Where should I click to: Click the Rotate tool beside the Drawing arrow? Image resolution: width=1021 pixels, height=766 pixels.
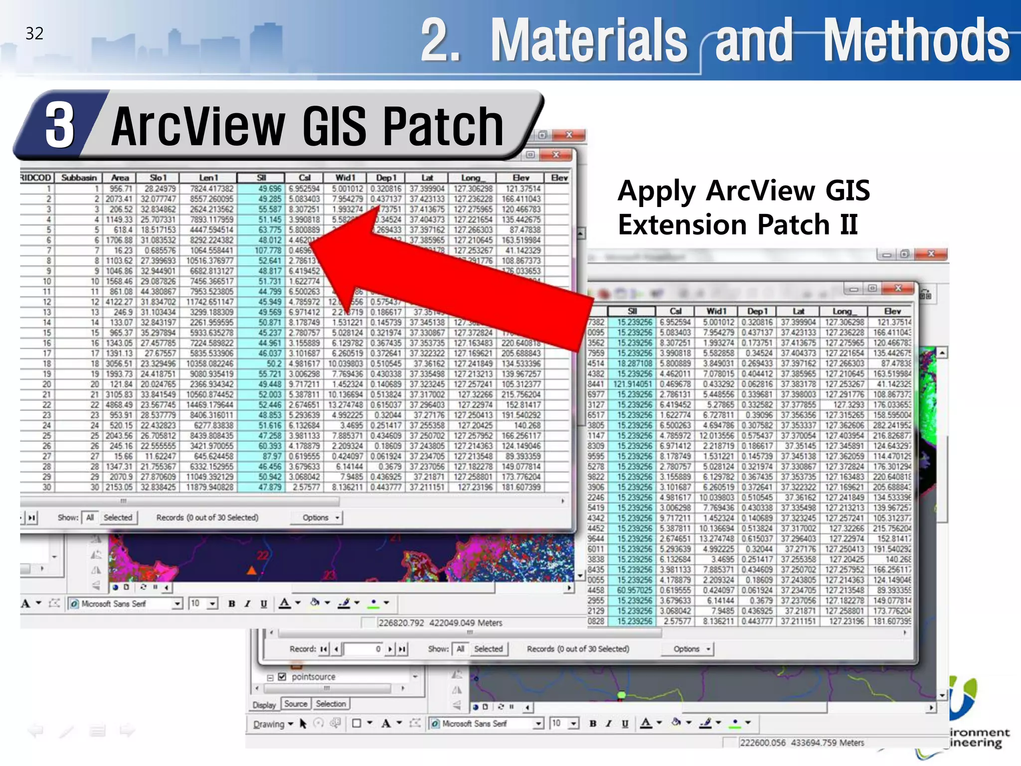click(x=319, y=723)
